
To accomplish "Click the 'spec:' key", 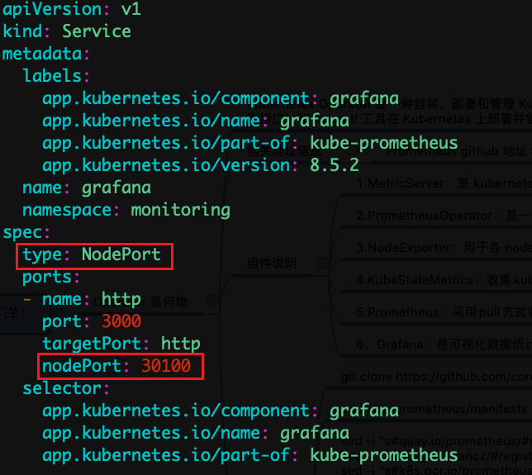I will click(x=26, y=233).
